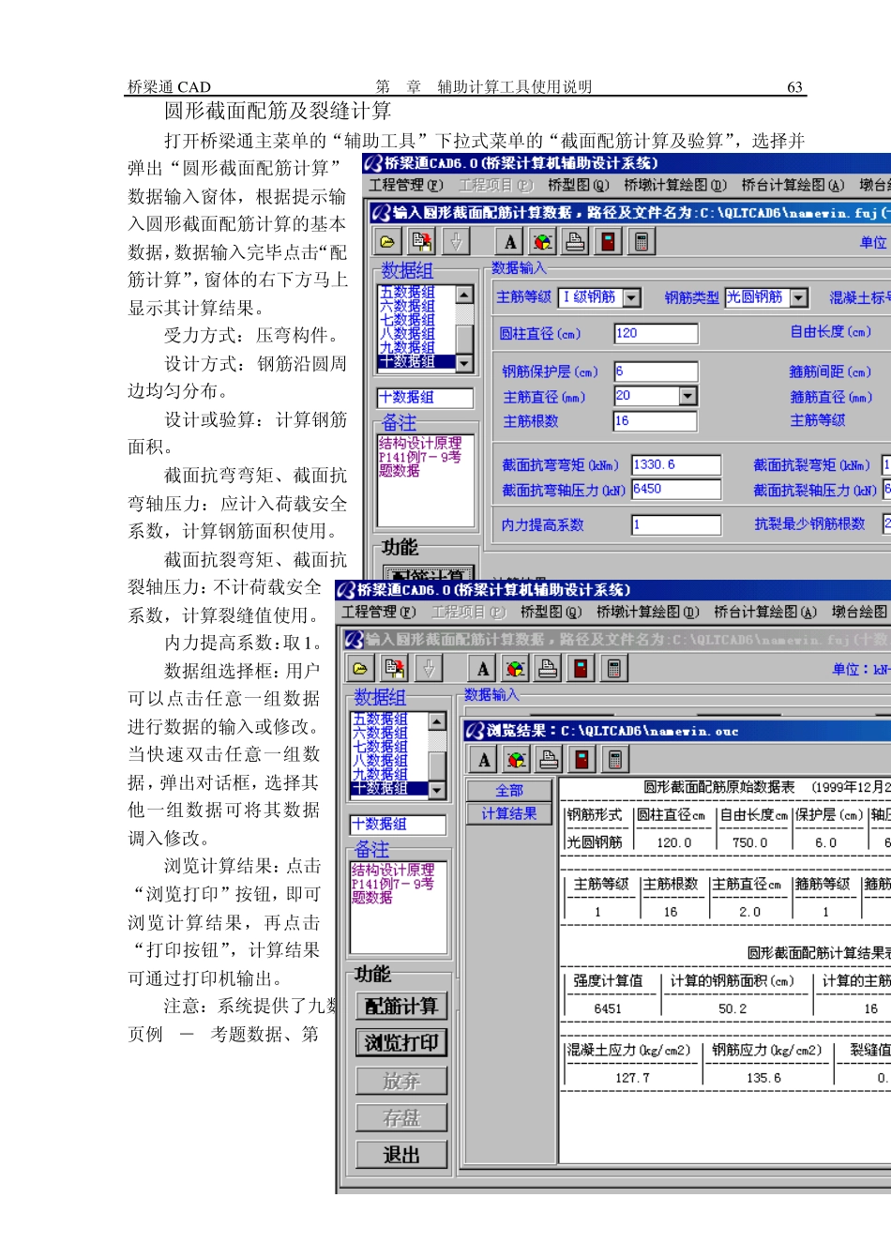Viewport: 891px width, 1258px height.
Task: Click 十数据组 name field in upper screenshot
Action: coord(425,397)
